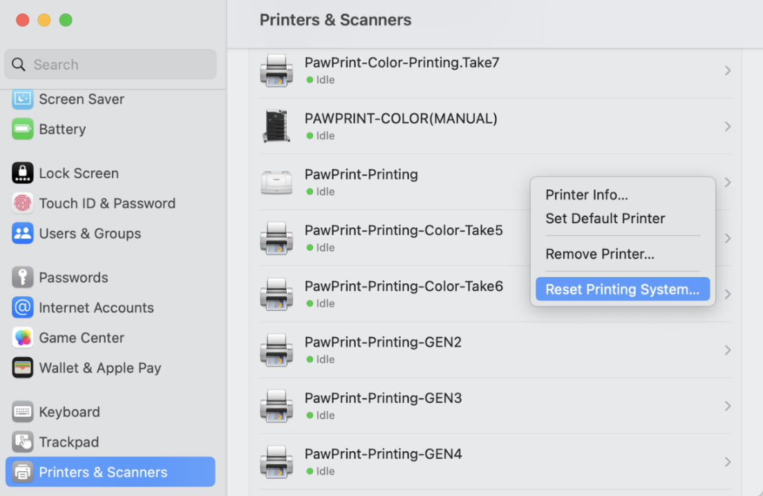The width and height of the screenshot is (763, 496).
Task: Expand PawPrint-Color-Printing.Take7 details chevron
Action: coord(727,70)
